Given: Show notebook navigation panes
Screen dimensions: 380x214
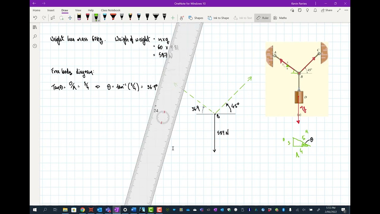Looking at the screenshot, I should point(35,27).
